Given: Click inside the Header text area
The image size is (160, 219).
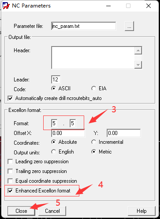Looking at the screenshot, I should pos(93,58).
